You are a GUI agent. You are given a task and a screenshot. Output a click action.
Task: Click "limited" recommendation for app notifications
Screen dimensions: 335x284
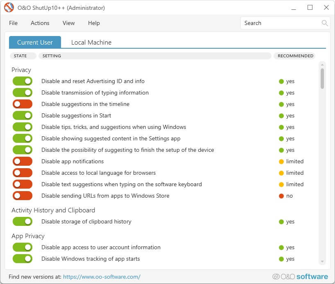pyautogui.click(x=291, y=161)
